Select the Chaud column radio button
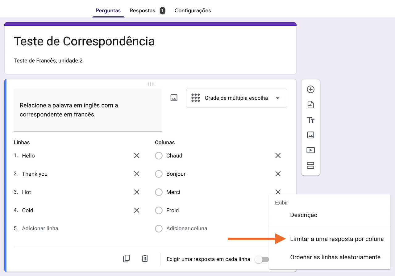The image size is (395, 276). (159, 156)
